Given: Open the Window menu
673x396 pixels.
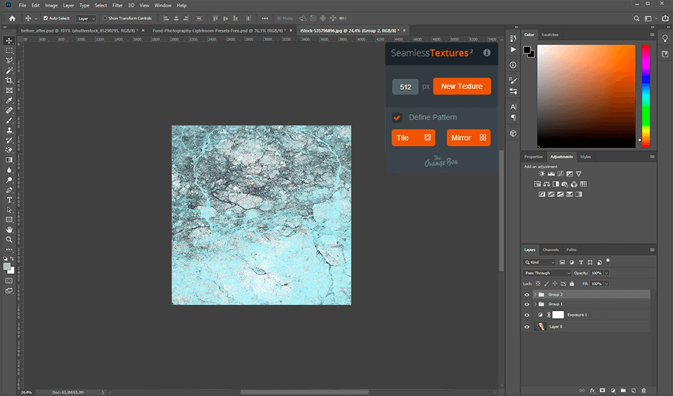Looking at the screenshot, I should pyautogui.click(x=163, y=6).
